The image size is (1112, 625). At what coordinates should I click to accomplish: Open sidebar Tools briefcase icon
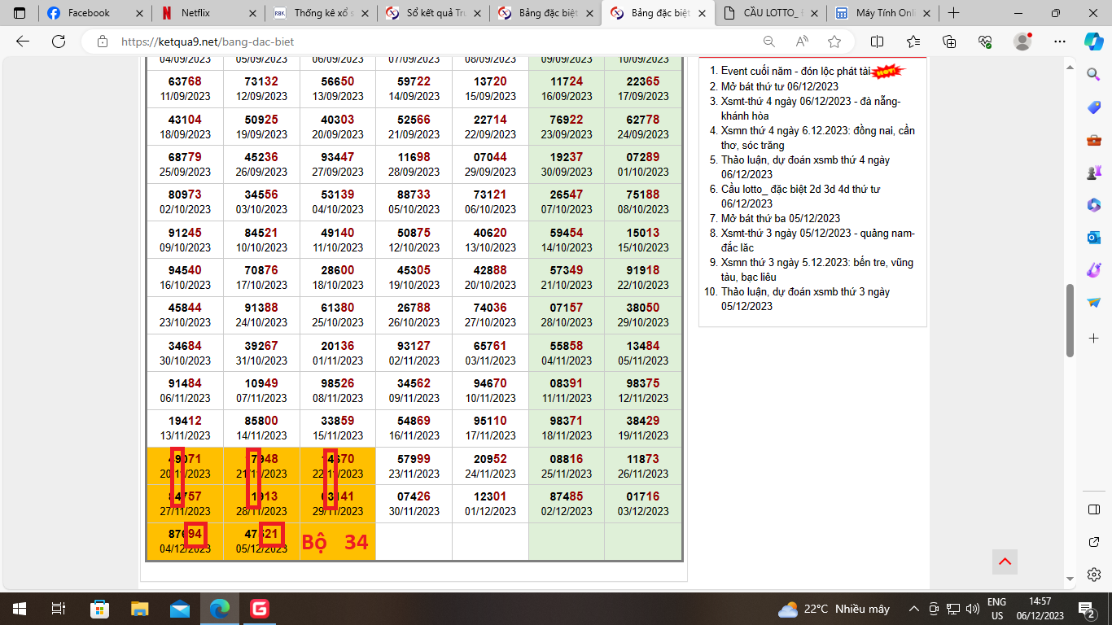tap(1093, 140)
